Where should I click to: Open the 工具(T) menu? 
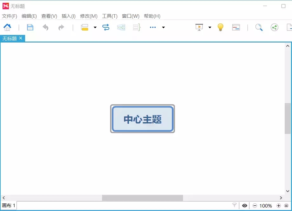pyautogui.click(x=110, y=16)
